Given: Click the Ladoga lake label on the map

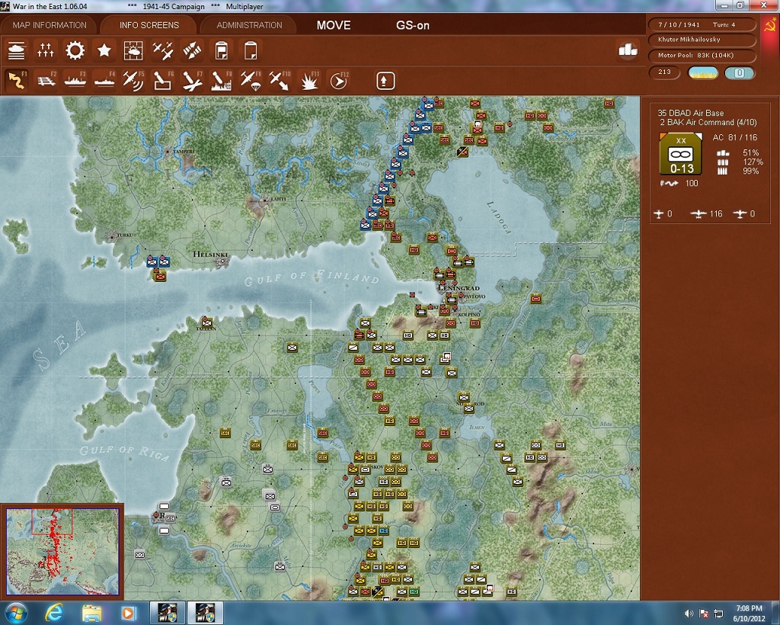Looking at the screenshot, I should tap(498, 217).
